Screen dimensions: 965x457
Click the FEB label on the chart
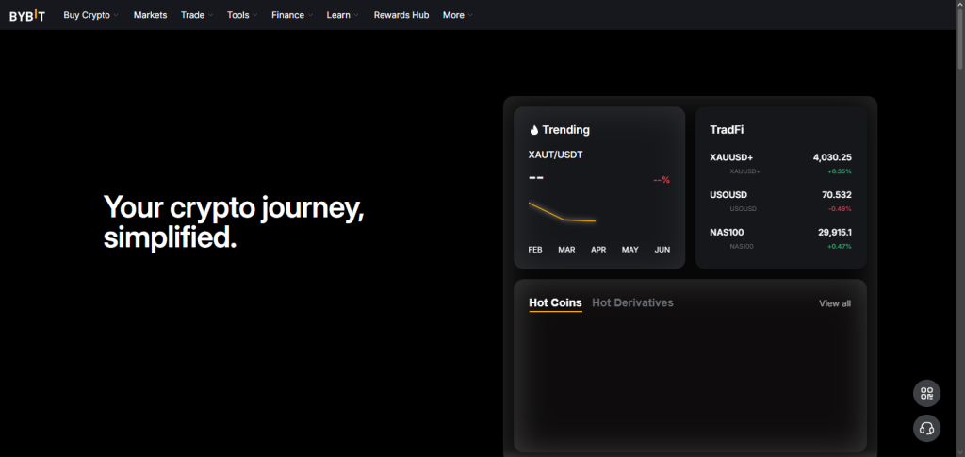pyautogui.click(x=535, y=250)
